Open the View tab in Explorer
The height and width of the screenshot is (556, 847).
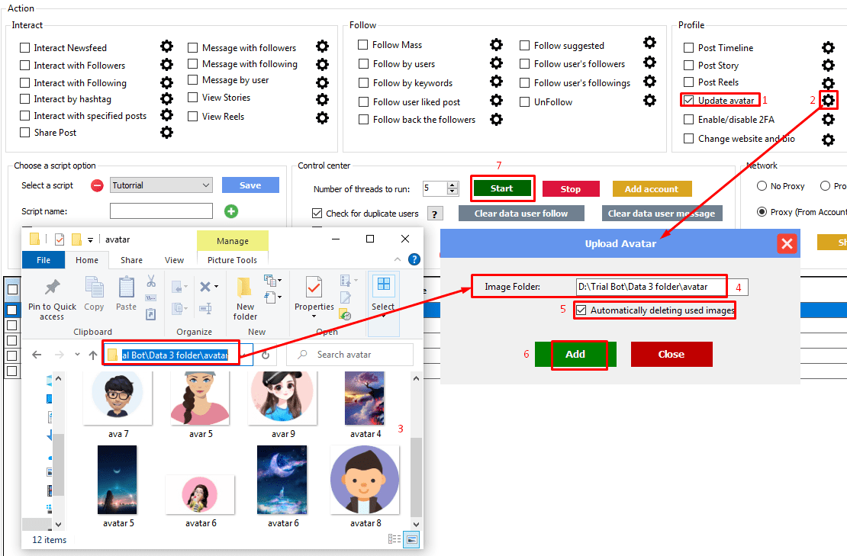click(174, 260)
